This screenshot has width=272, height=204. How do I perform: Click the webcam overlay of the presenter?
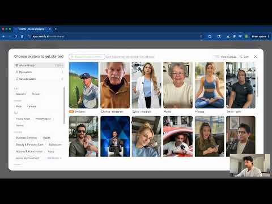250,165
